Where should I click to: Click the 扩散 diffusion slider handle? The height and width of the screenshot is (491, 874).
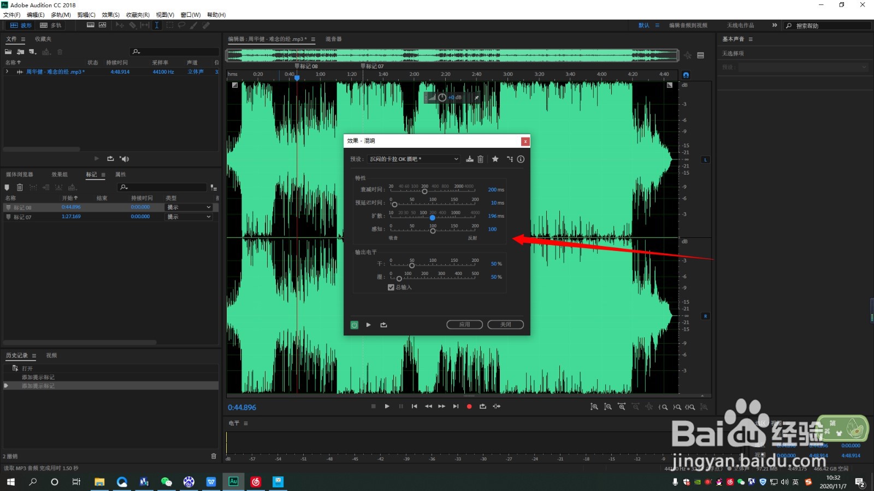pyautogui.click(x=432, y=218)
